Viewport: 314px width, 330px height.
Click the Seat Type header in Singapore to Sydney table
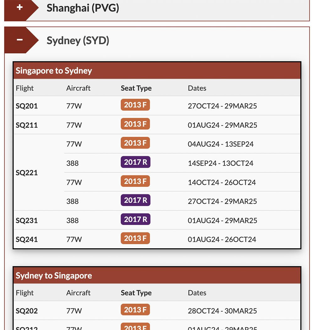pos(136,88)
